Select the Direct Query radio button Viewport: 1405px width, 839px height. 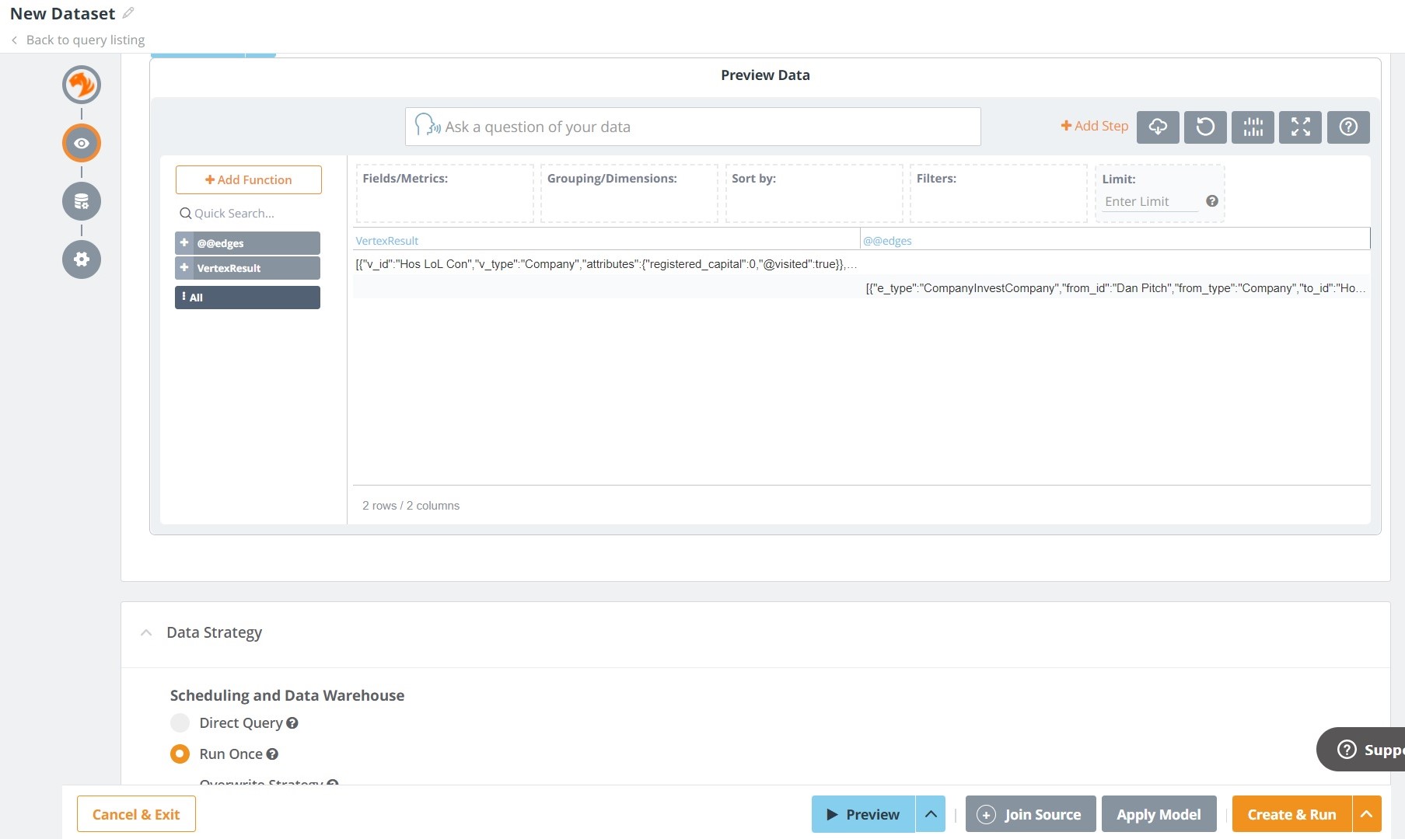(180, 722)
